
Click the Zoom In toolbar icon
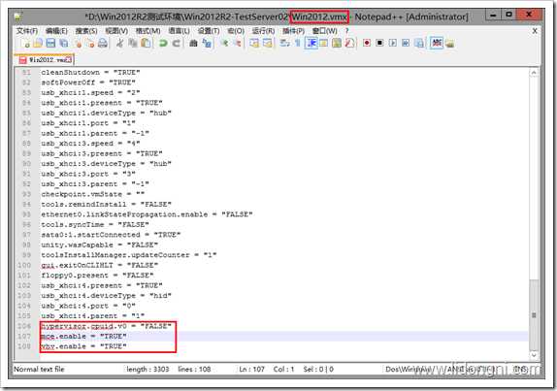[x=224, y=44]
